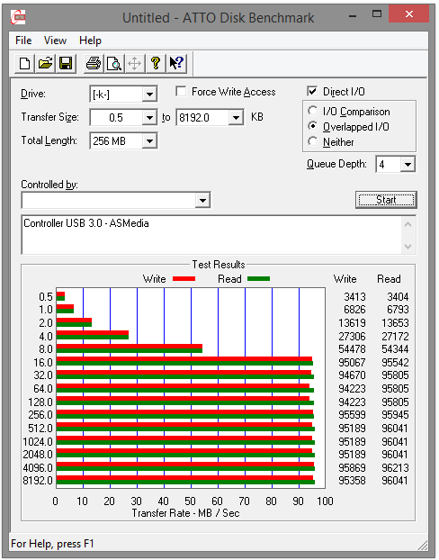This screenshot has width=439, height=560.
Task: Click the 8192.0 row red write bar
Action: point(184,478)
